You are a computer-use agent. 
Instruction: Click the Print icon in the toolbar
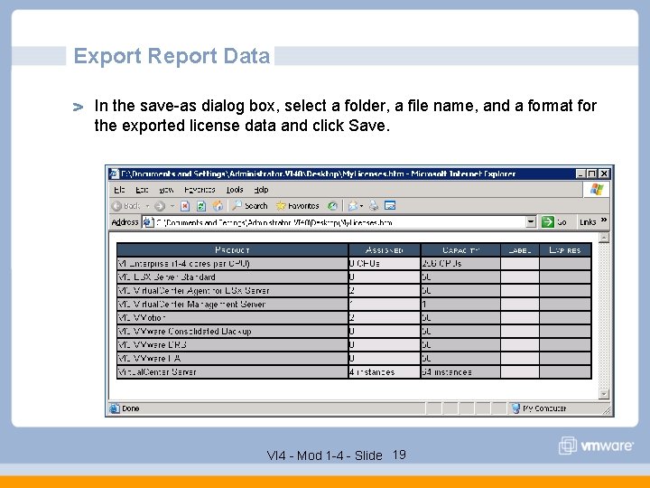374,206
